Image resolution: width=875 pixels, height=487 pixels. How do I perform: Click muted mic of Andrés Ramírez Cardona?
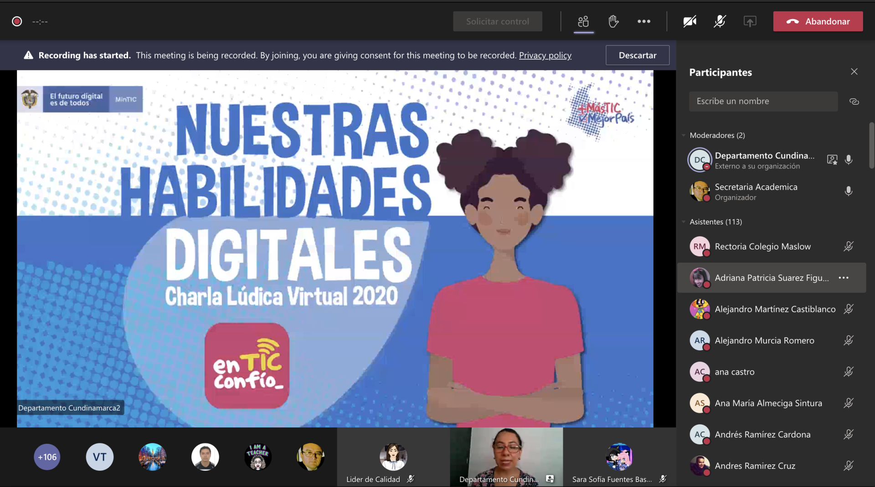click(x=849, y=435)
